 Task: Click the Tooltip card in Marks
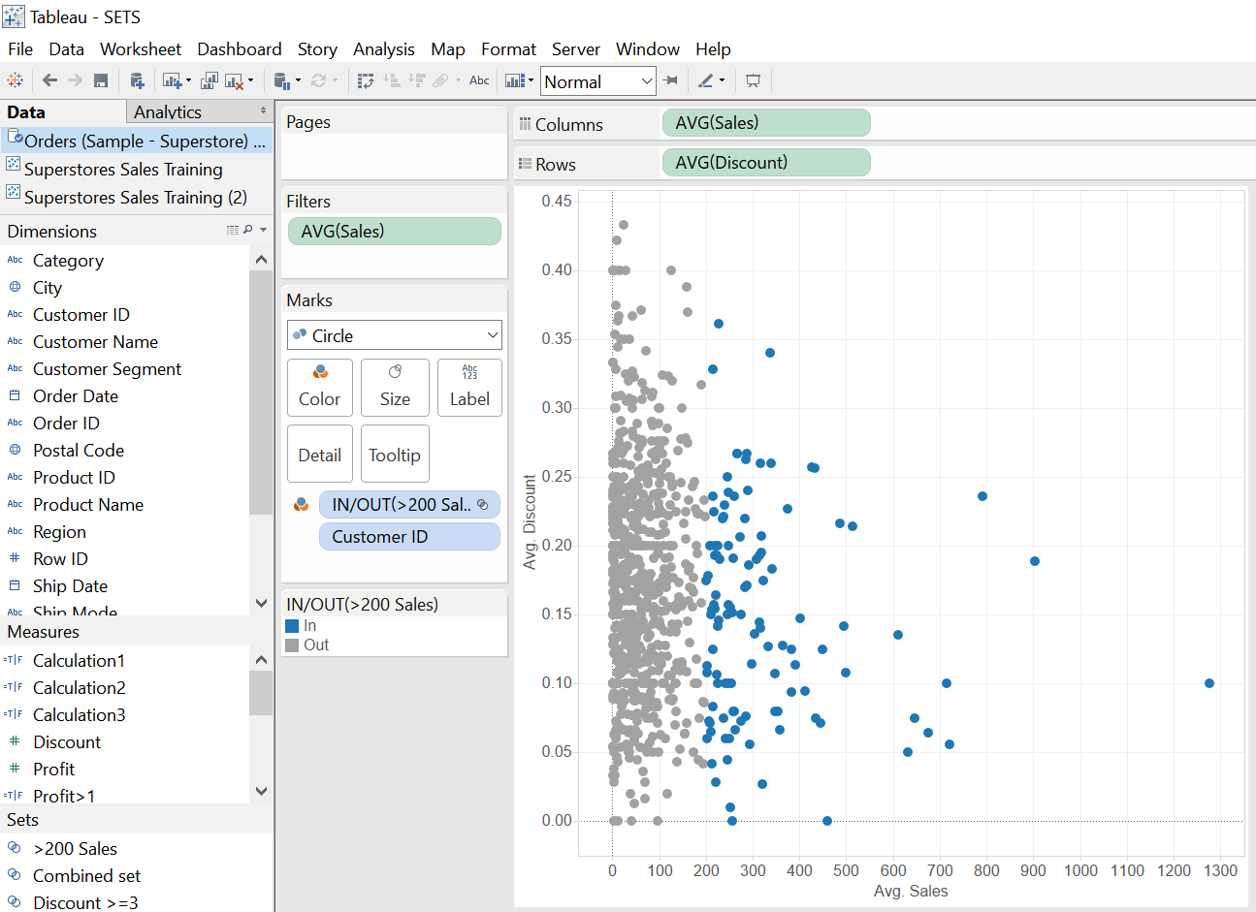pos(395,454)
